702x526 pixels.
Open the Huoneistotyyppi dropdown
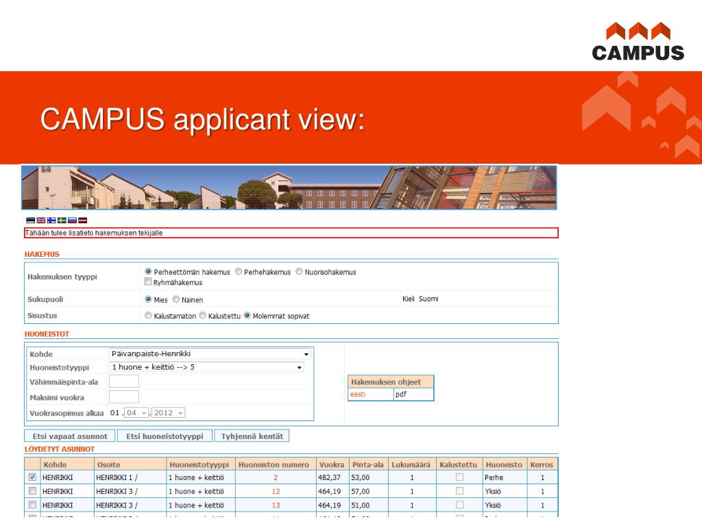[206, 367]
